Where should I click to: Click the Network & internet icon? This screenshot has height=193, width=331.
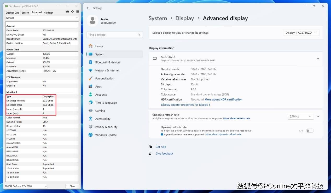click(x=90, y=71)
